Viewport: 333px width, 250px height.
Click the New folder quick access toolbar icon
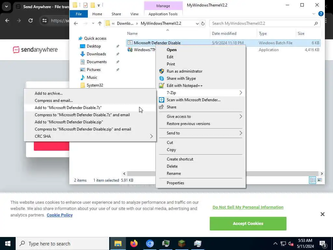point(93,5)
